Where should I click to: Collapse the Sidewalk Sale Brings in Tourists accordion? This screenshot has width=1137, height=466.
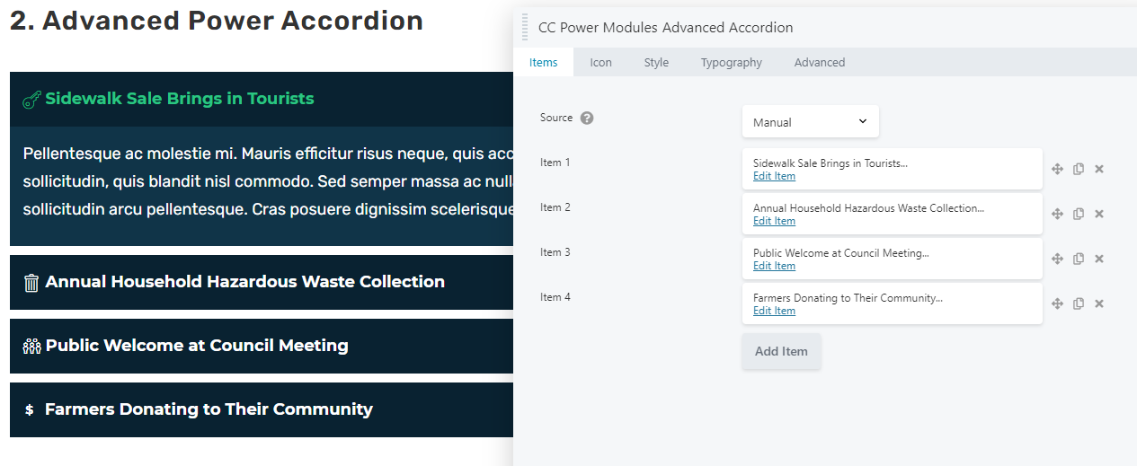tap(262, 99)
